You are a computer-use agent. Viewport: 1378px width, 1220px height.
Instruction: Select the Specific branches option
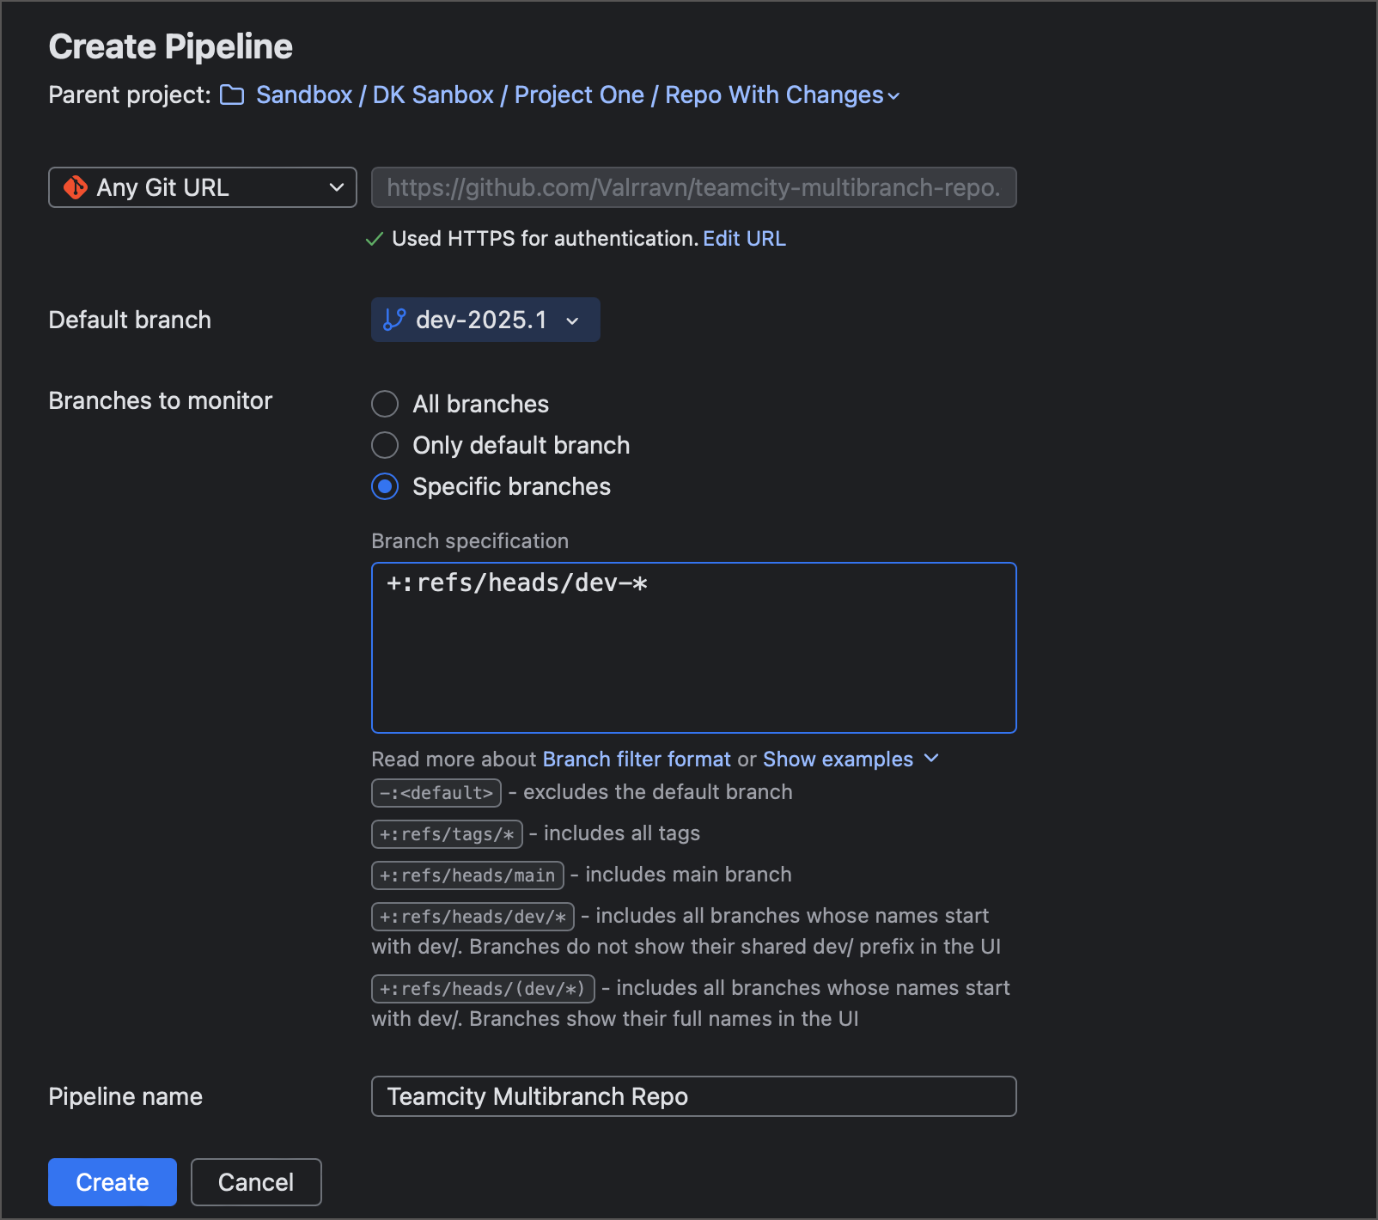[x=385, y=486]
